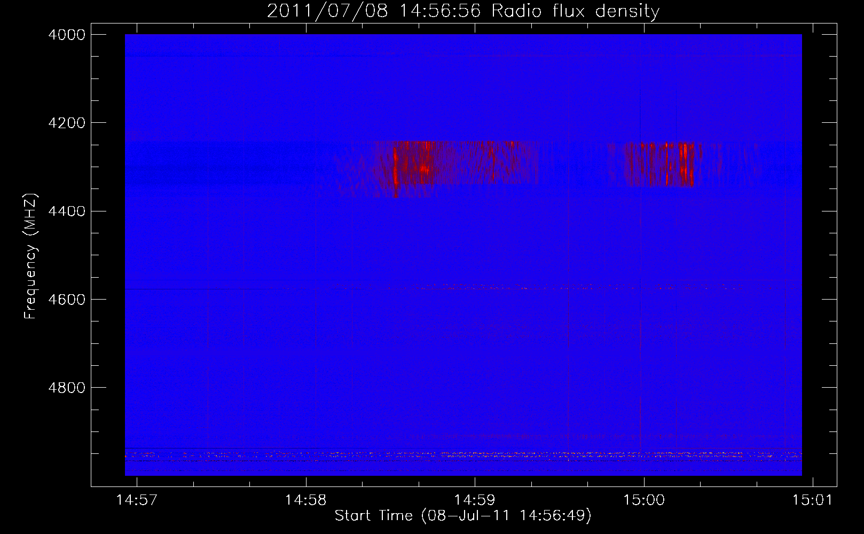Click the 14:57 time tick label

pyautogui.click(x=137, y=500)
